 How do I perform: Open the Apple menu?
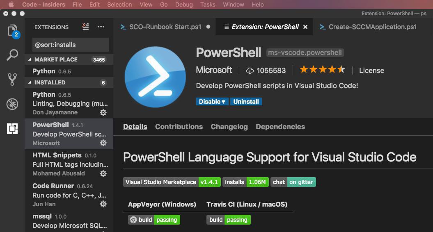click(11, 5)
